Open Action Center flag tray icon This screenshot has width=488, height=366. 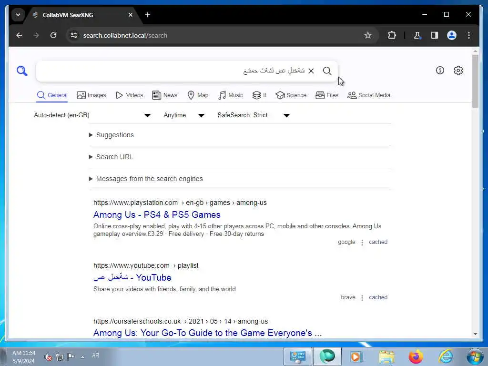click(x=71, y=356)
